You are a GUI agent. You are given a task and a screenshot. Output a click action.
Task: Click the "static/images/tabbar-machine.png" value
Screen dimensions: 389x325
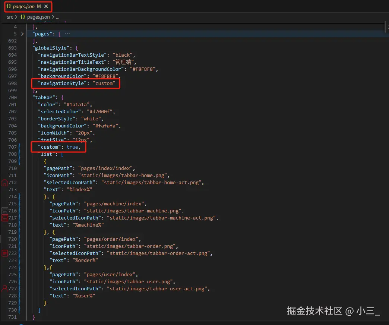(x=133, y=211)
